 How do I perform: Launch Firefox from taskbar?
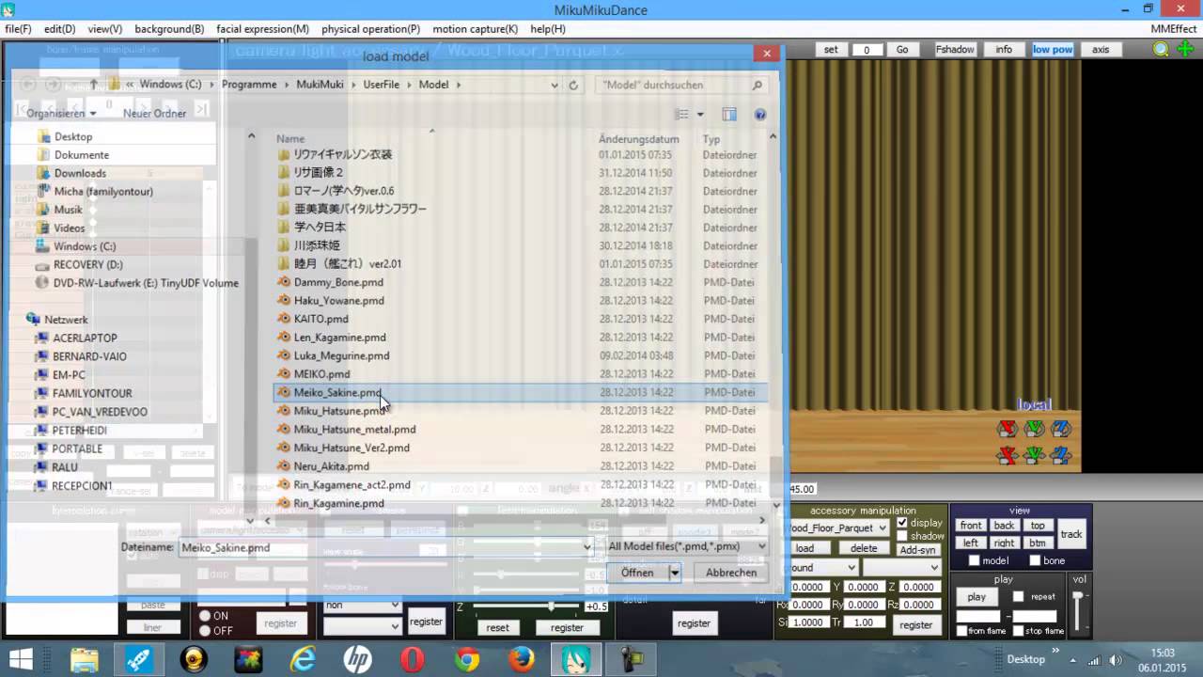click(x=521, y=660)
